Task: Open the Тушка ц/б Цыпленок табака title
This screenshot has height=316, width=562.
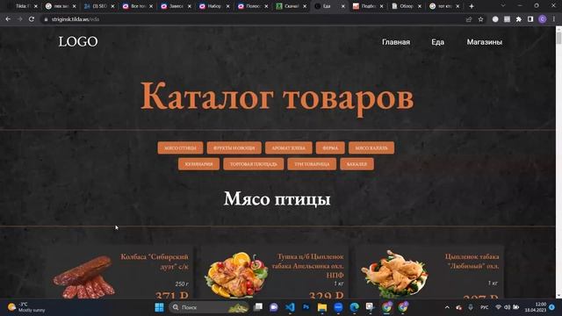Action: click(x=307, y=266)
